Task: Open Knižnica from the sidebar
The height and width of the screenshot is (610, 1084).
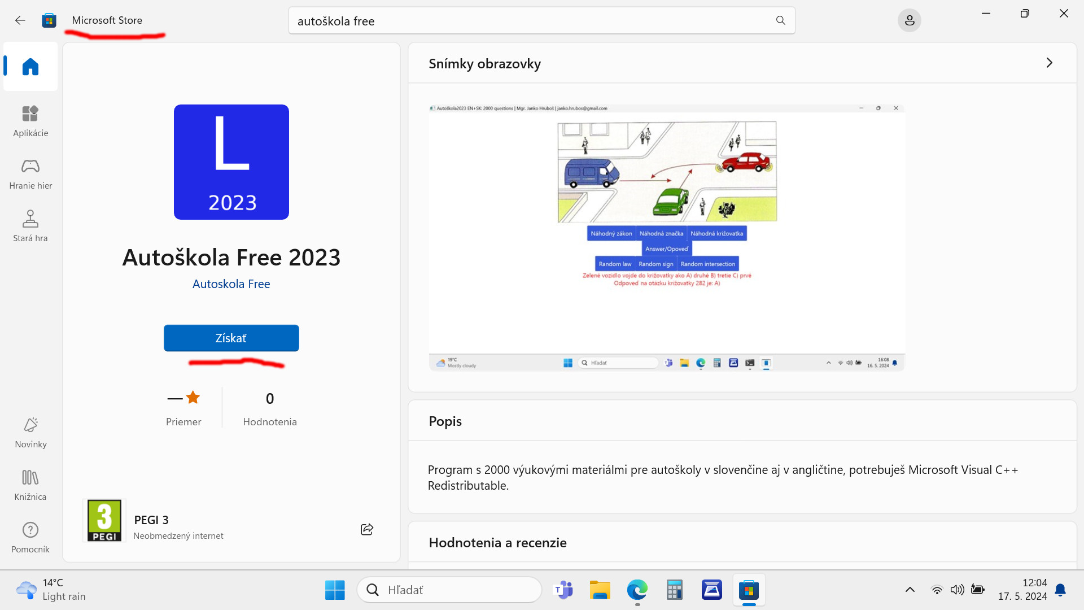Action: tap(30, 484)
